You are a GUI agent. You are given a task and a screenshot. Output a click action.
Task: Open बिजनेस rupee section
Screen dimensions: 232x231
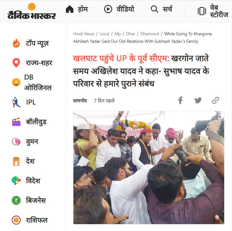pos(16,200)
